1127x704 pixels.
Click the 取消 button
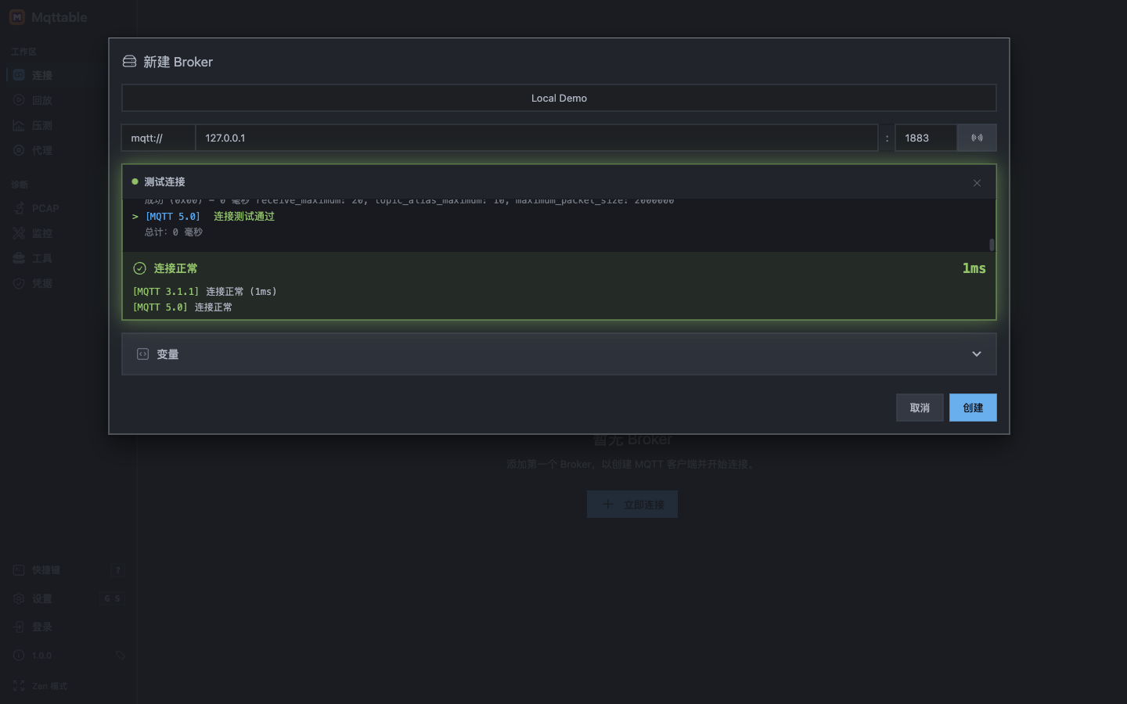pos(920,408)
